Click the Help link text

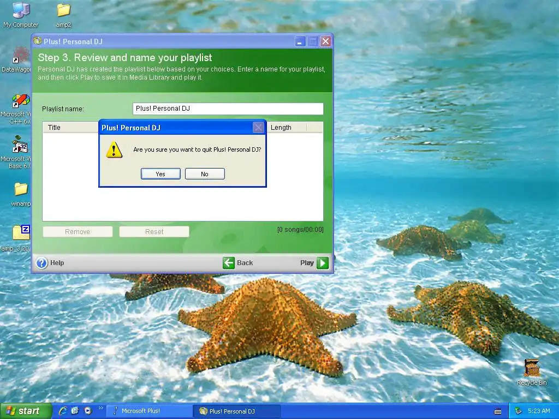(x=57, y=263)
